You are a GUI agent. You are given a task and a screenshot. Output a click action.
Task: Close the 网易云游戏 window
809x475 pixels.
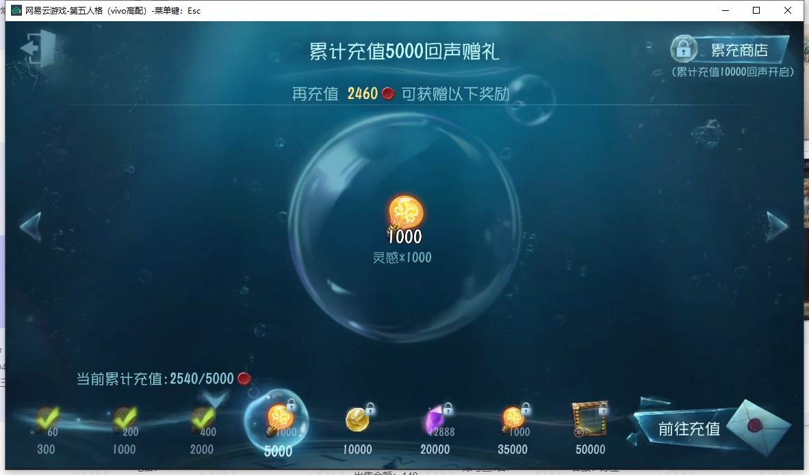coord(788,10)
